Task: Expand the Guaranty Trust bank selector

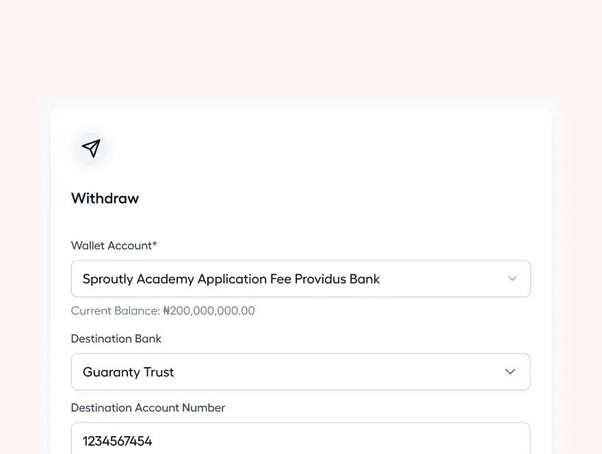Action: pyautogui.click(x=301, y=371)
